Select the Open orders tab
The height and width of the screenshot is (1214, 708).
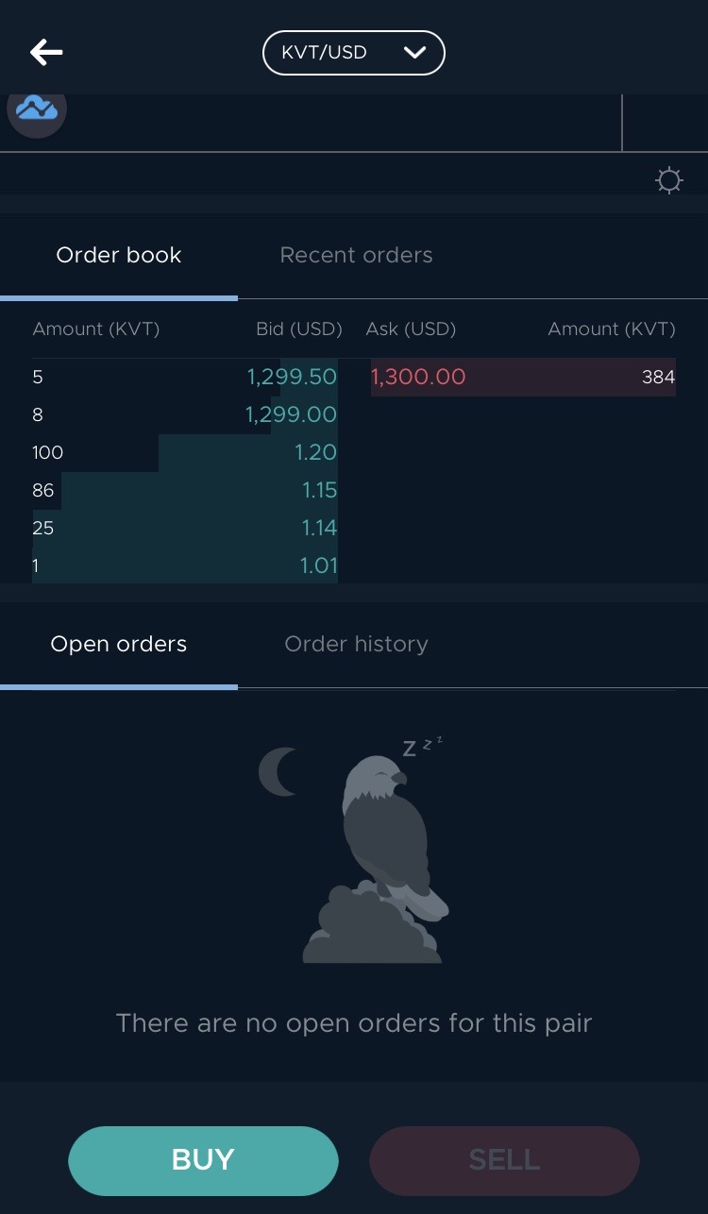pyautogui.click(x=118, y=644)
